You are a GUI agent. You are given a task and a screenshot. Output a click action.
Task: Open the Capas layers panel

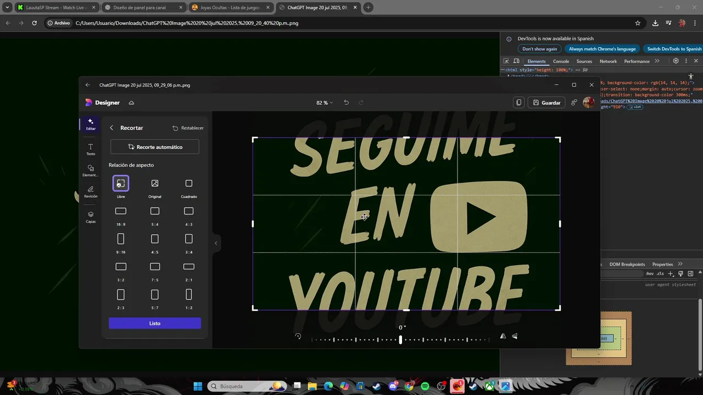tap(91, 217)
